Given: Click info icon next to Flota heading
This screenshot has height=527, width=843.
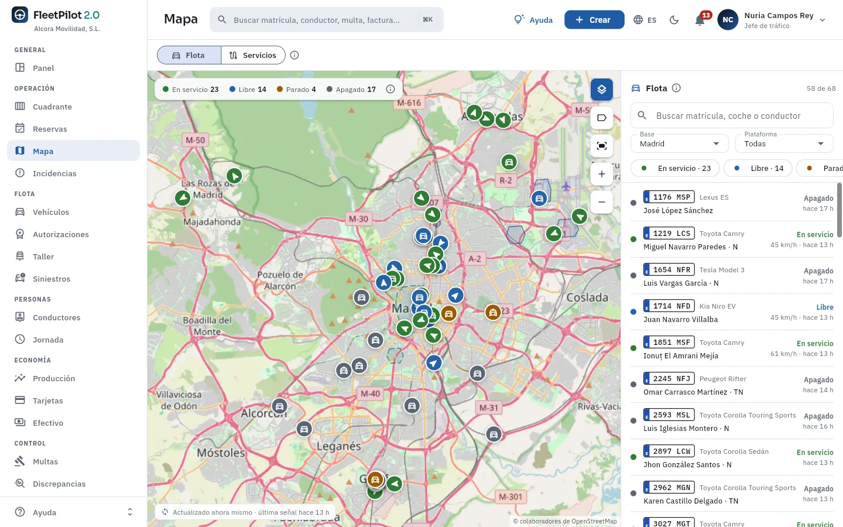Looking at the screenshot, I should (x=677, y=88).
